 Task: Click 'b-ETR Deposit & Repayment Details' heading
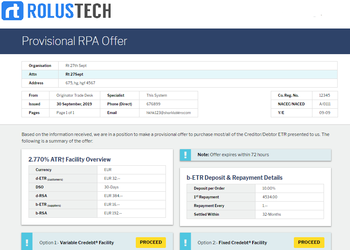pos(234,178)
